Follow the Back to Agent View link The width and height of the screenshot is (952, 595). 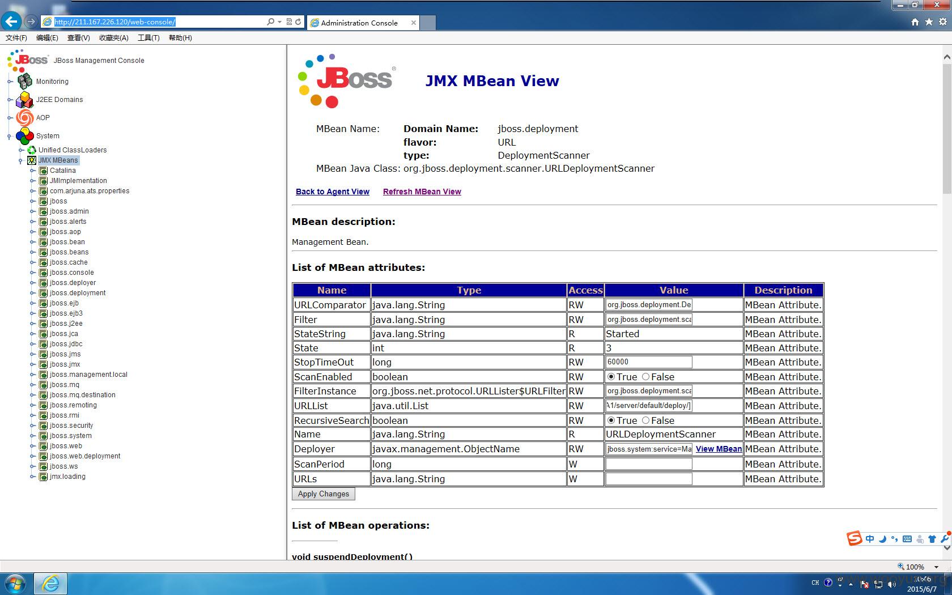[333, 192]
